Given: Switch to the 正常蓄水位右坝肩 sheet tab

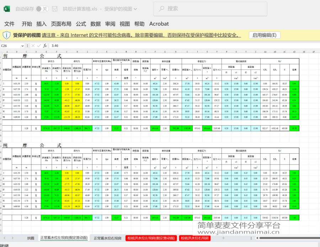Looking at the screenshot, I should pyautogui.click(x=107, y=238).
